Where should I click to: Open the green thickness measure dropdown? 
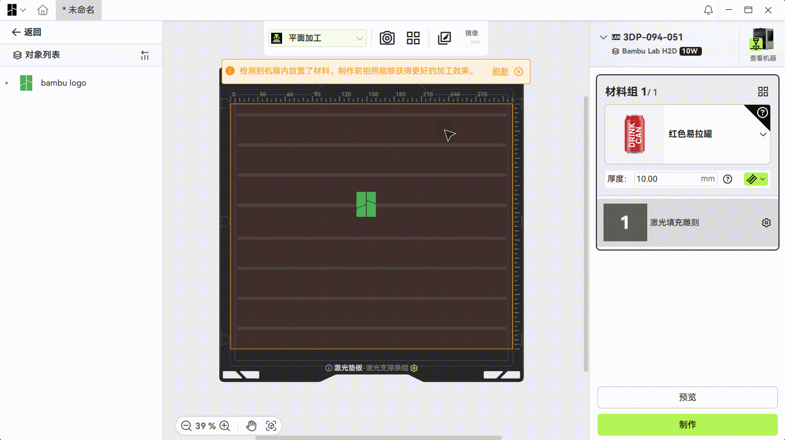pos(755,179)
